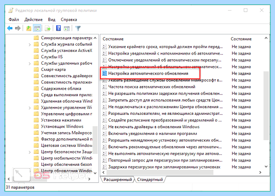
Task: Click icon of Не включать драйверы policy
Action: coord(105,127)
